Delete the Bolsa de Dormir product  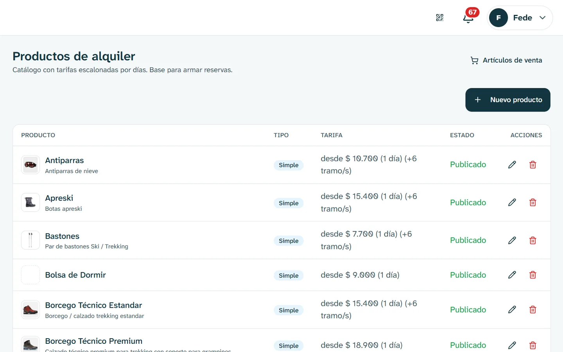coord(533,275)
